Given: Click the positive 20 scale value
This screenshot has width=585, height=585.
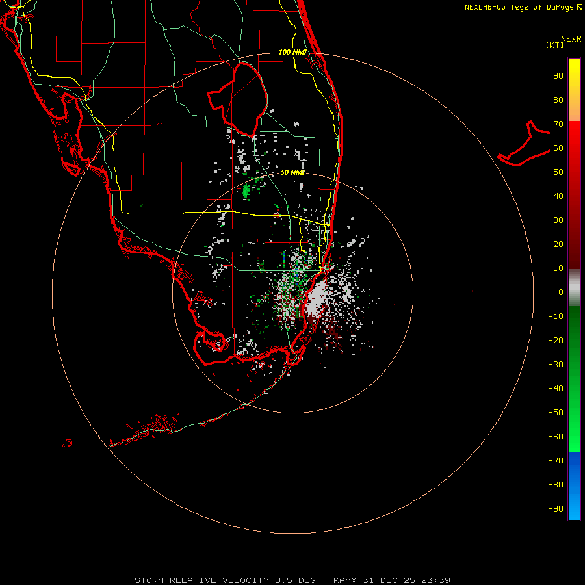Looking at the screenshot, I should click(x=558, y=244).
